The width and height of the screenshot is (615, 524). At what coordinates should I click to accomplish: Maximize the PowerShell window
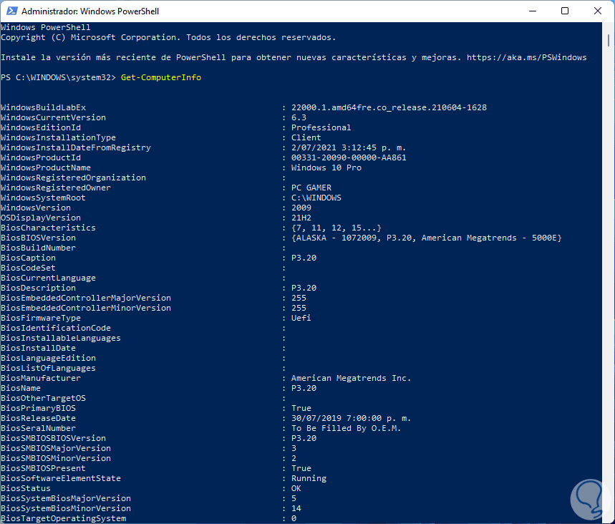point(565,11)
